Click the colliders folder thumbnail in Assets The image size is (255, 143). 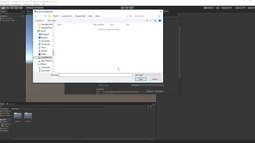(18, 116)
